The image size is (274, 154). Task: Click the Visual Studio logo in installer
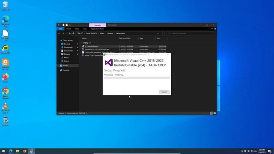pos(109,62)
